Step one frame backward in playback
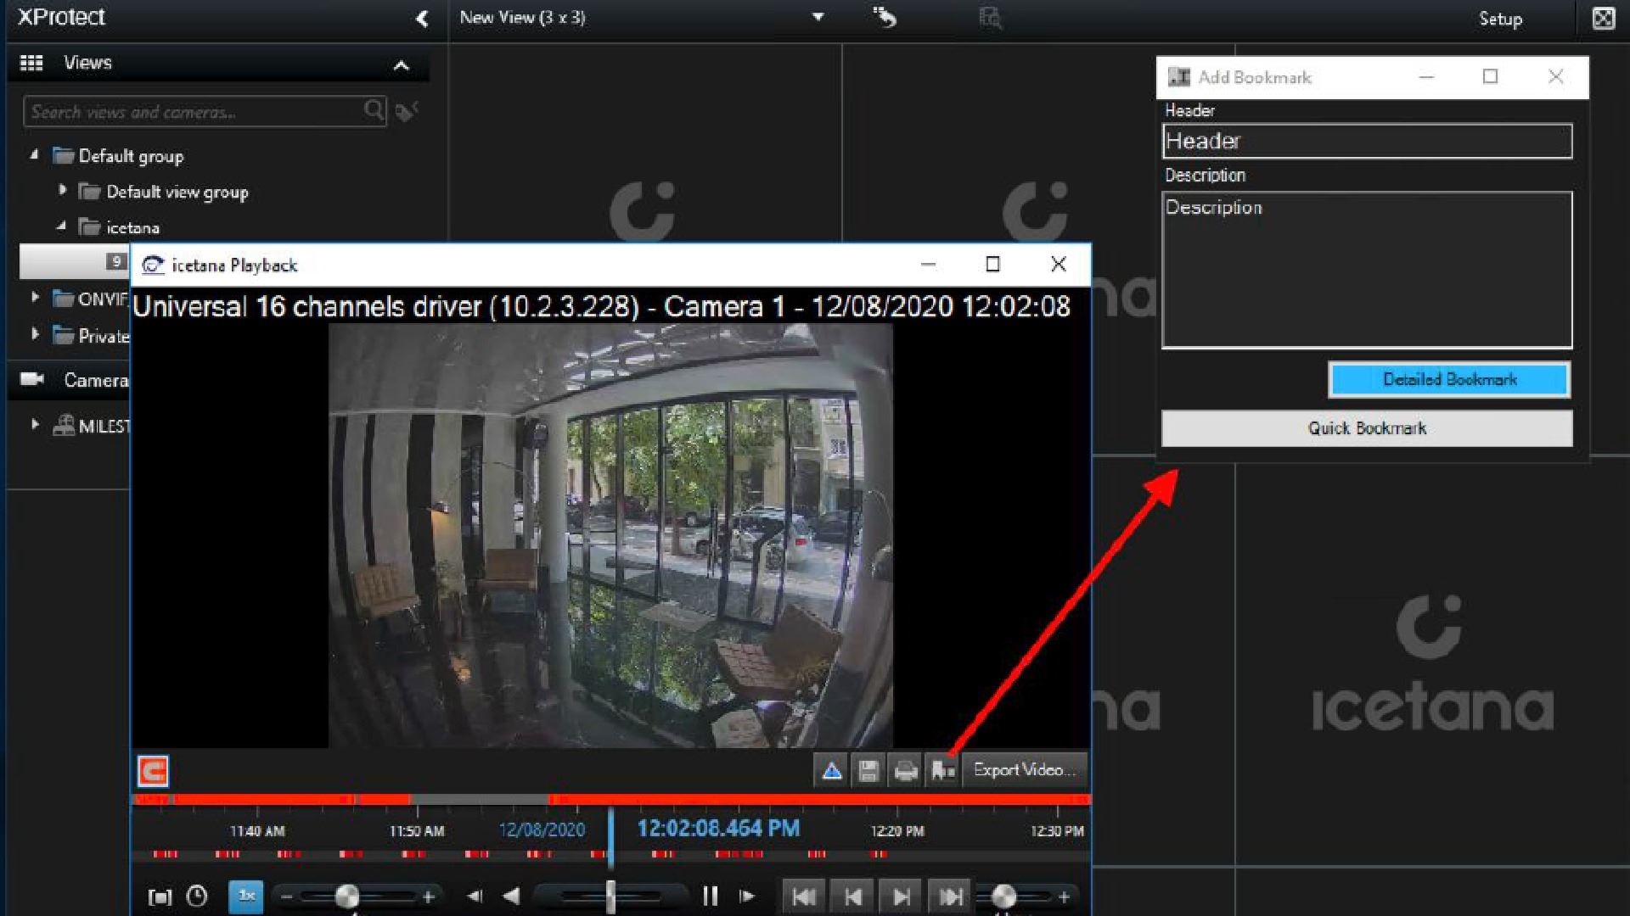Image resolution: width=1630 pixels, height=916 pixels. click(x=475, y=896)
